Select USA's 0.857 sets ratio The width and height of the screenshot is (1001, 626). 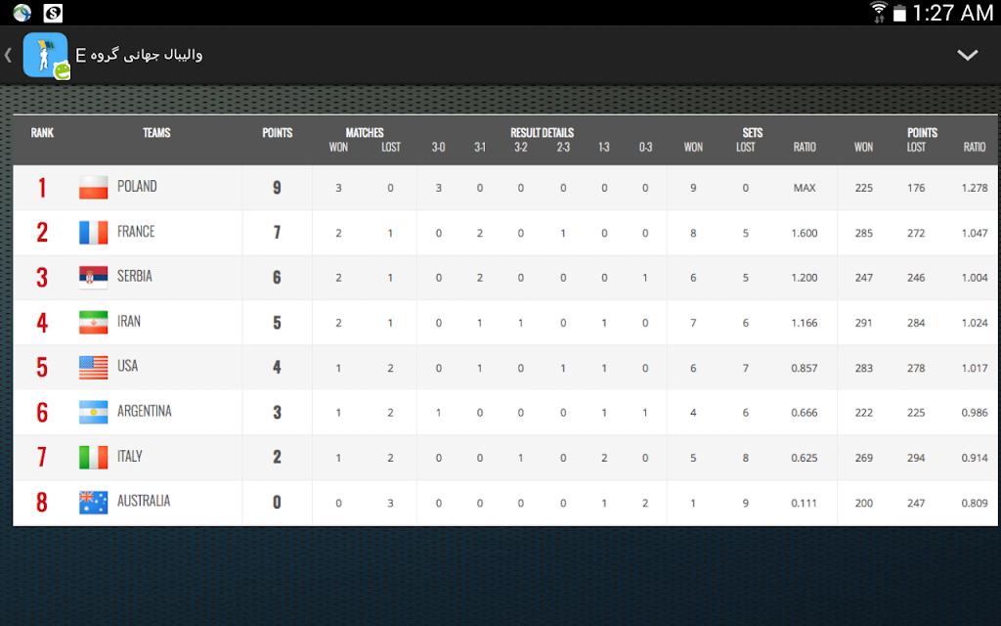coord(805,368)
